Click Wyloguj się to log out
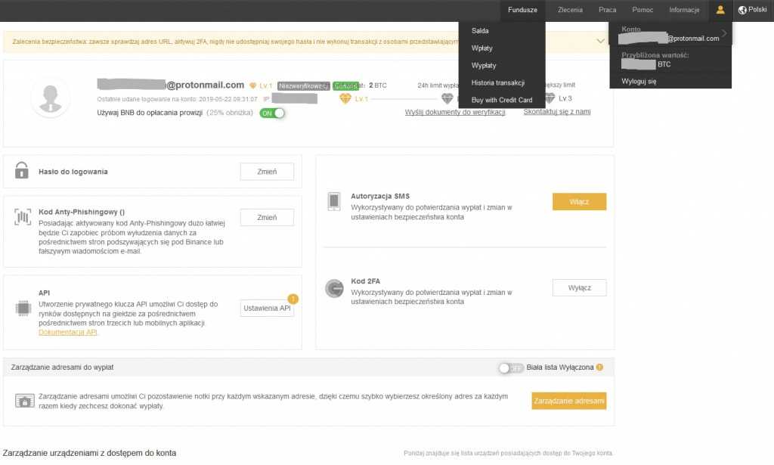Screen dimensions: 774x465 pos(639,81)
